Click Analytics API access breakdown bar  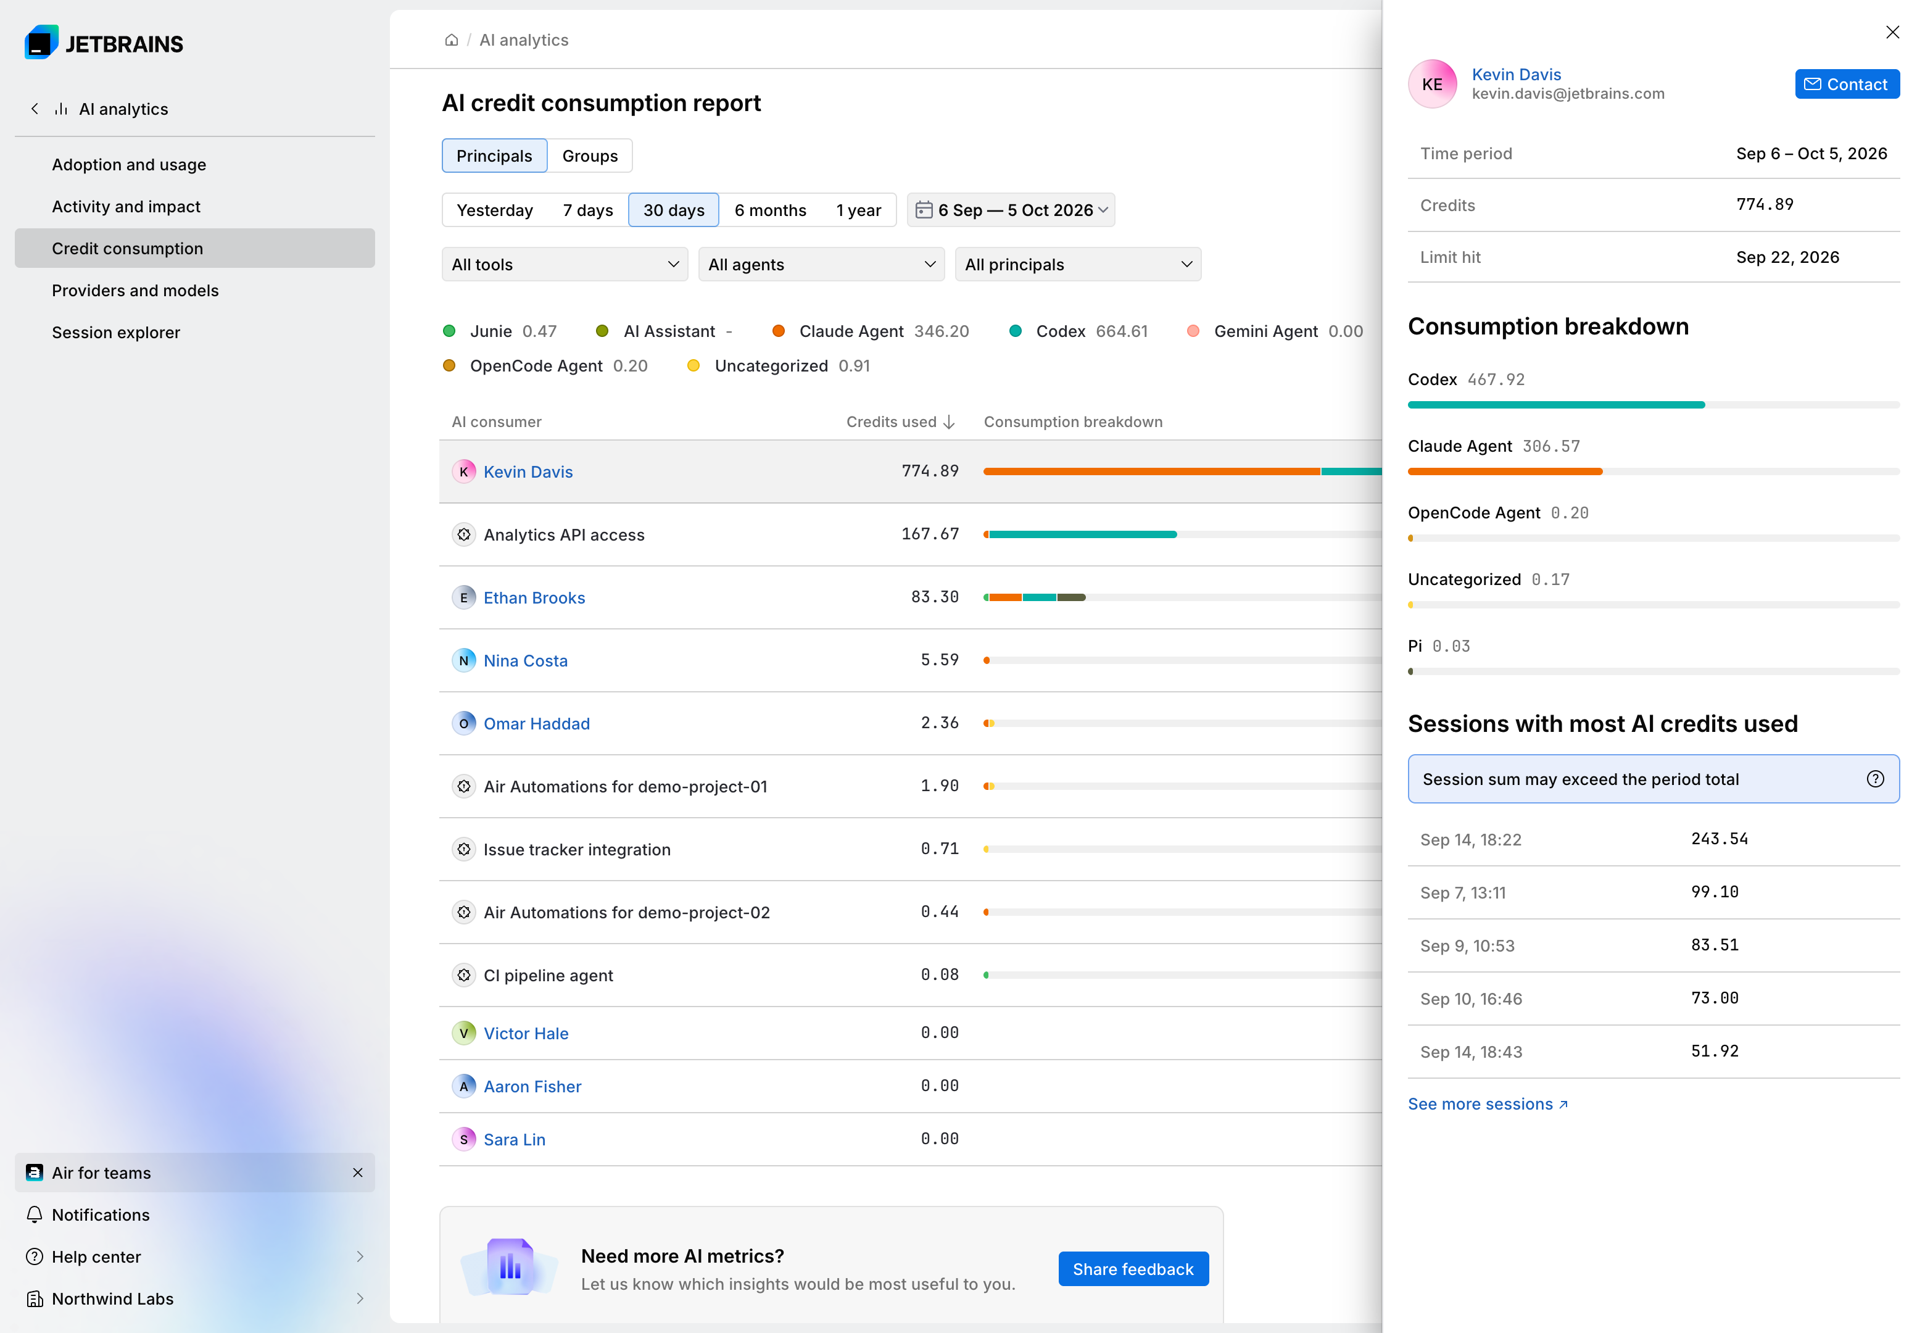tap(1182, 534)
